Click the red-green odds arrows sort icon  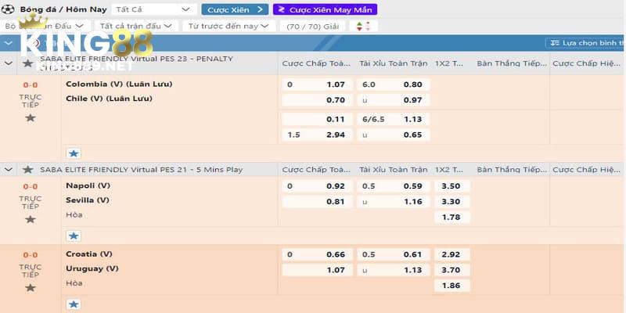(x=363, y=27)
